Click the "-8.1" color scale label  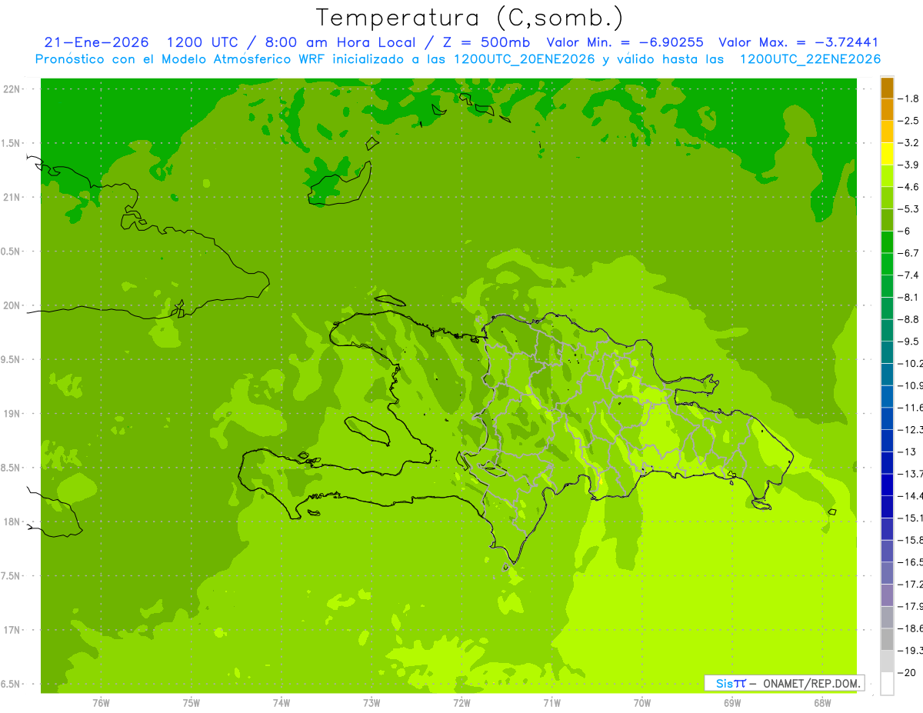908,297
